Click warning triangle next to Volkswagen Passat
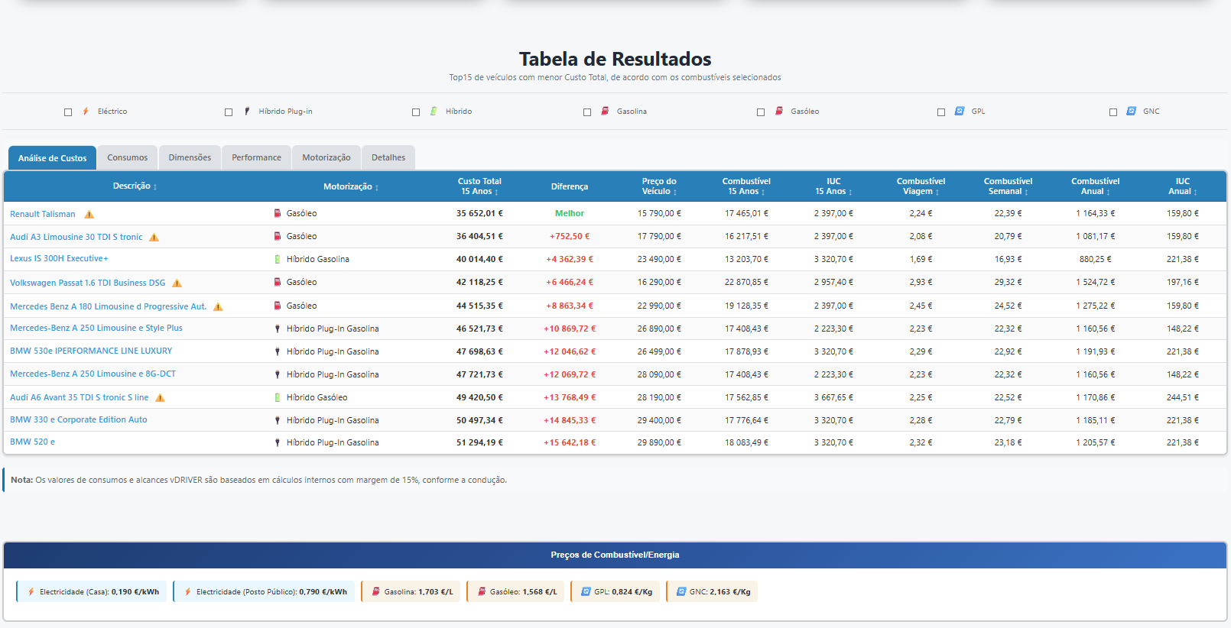The image size is (1231, 628). pos(177,283)
